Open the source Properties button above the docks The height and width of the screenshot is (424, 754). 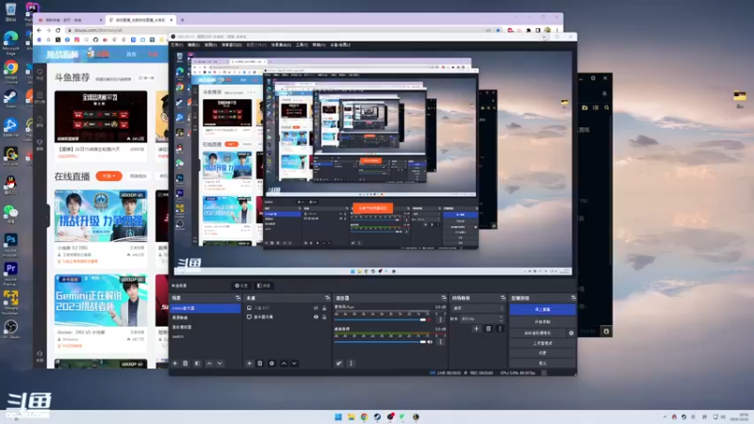click(x=241, y=285)
